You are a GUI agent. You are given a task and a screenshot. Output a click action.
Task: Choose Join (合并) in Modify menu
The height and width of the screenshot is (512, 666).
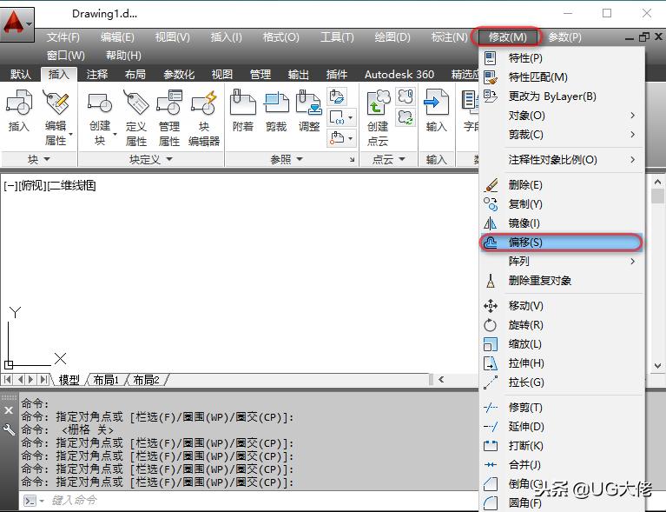point(562,465)
